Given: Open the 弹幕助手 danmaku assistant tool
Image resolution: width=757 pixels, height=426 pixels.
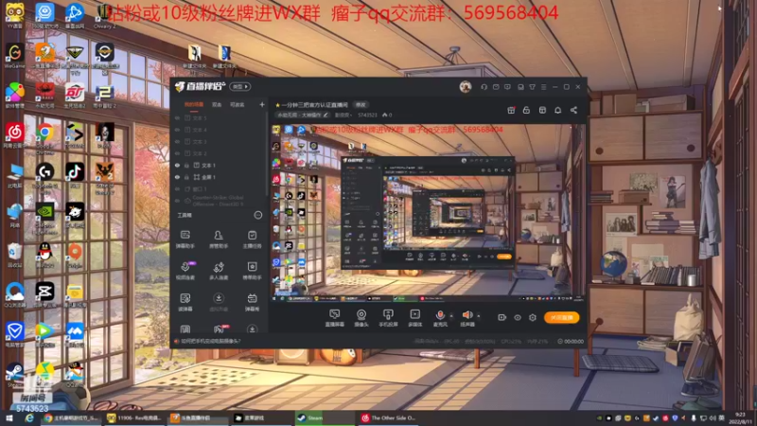Looking at the screenshot, I should click(x=185, y=240).
